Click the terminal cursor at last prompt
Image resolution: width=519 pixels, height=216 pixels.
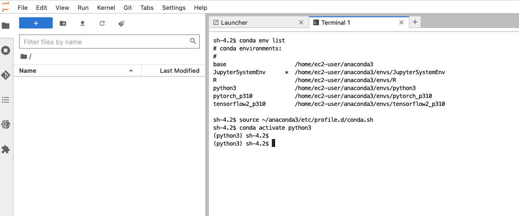tap(273, 143)
